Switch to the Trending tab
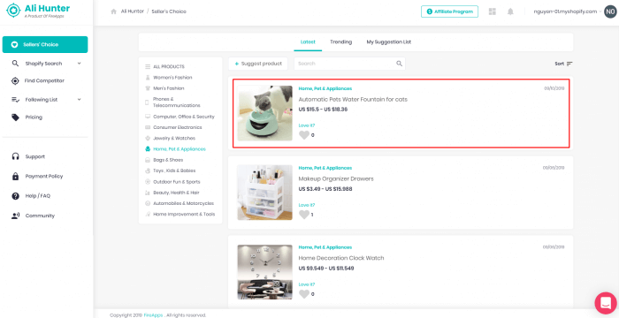The image size is (619, 318). [340, 42]
